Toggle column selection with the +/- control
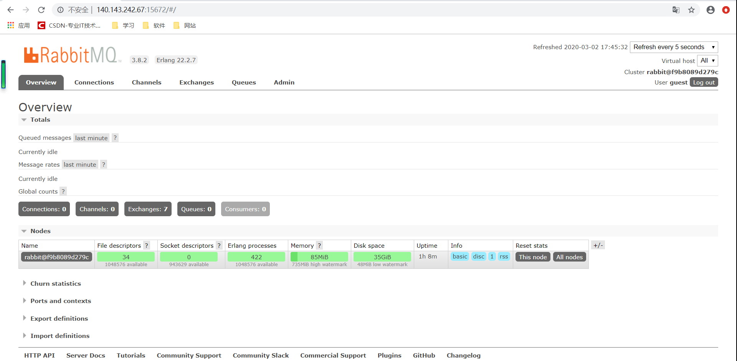Image resolution: width=737 pixels, height=361 pixels. (598, 245)
